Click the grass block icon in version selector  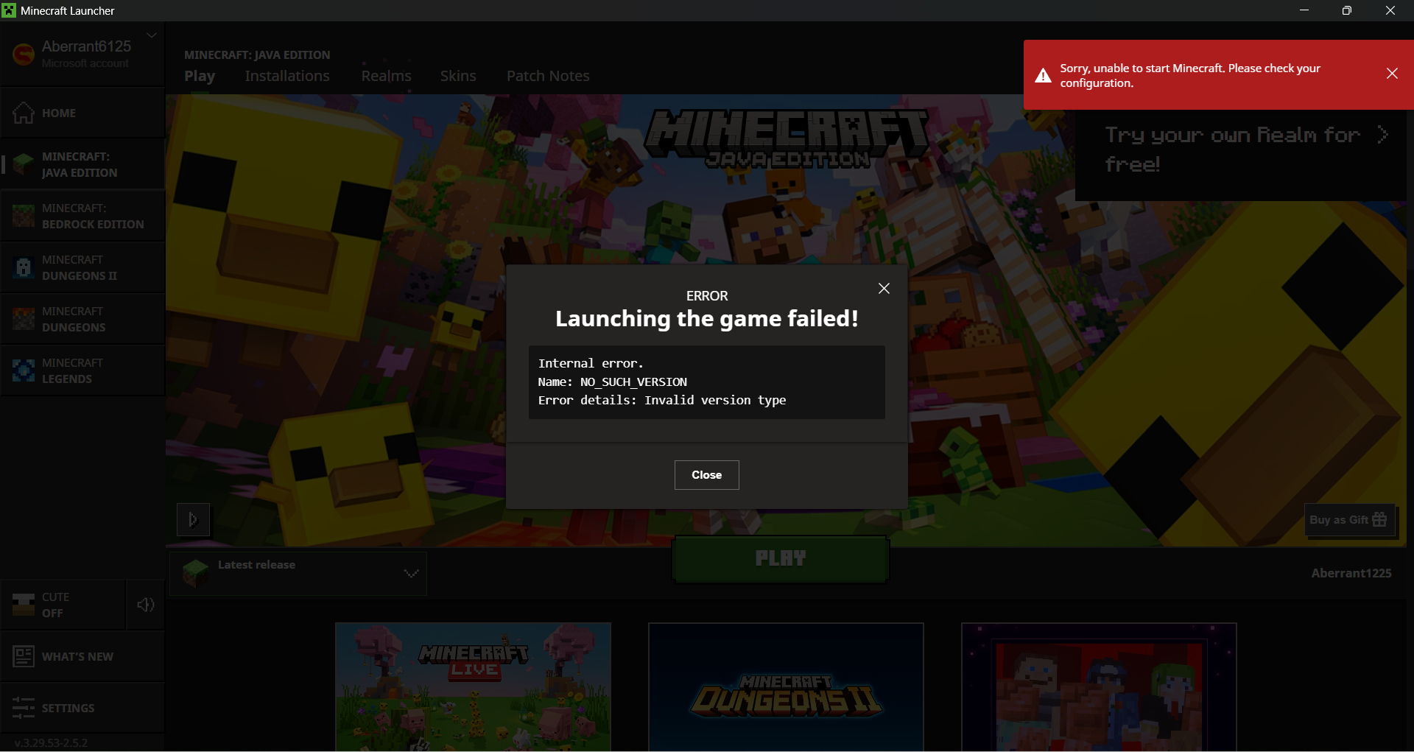coord(195,573)
